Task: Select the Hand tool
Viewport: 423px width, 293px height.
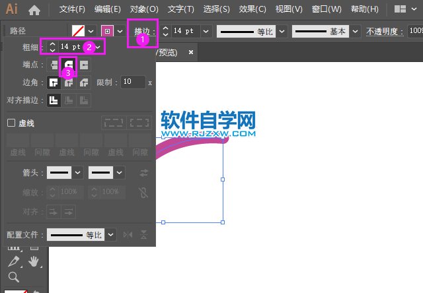Action: pyautogui.click(x=34, y=261)
